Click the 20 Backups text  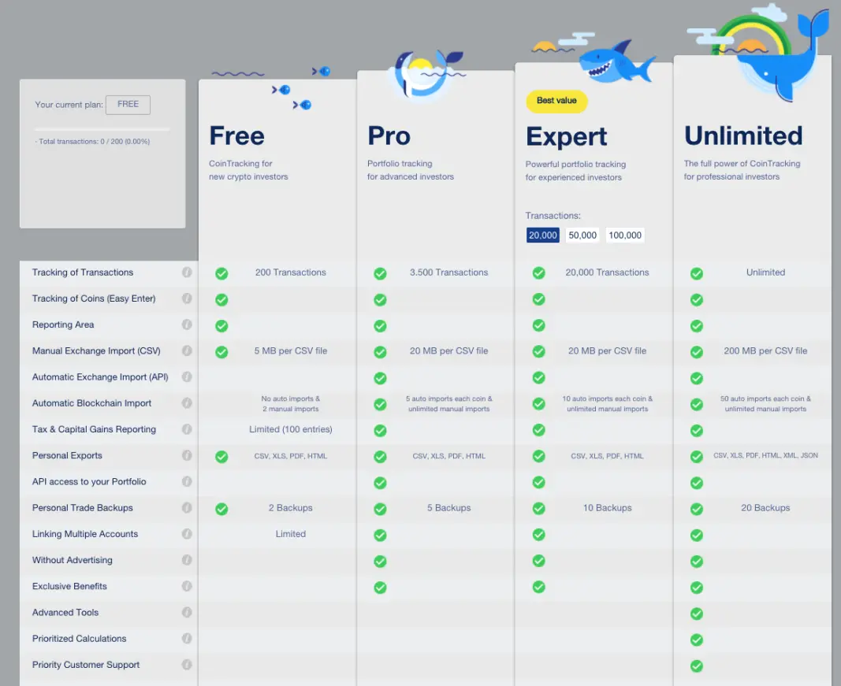765,507
